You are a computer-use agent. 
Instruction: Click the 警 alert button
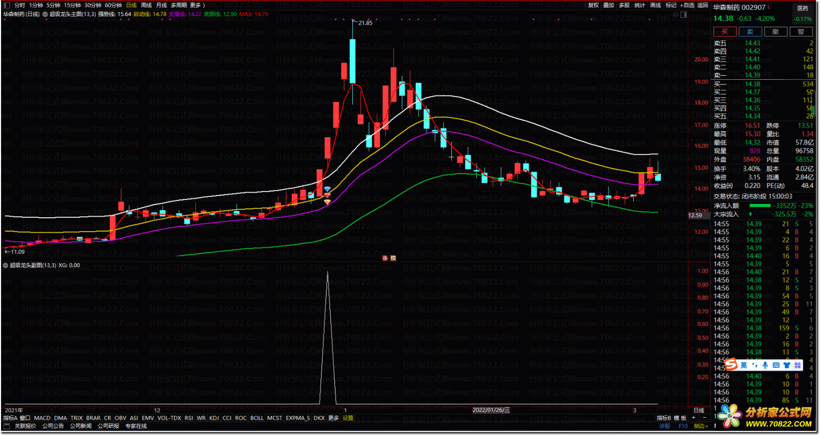[801, 32]
